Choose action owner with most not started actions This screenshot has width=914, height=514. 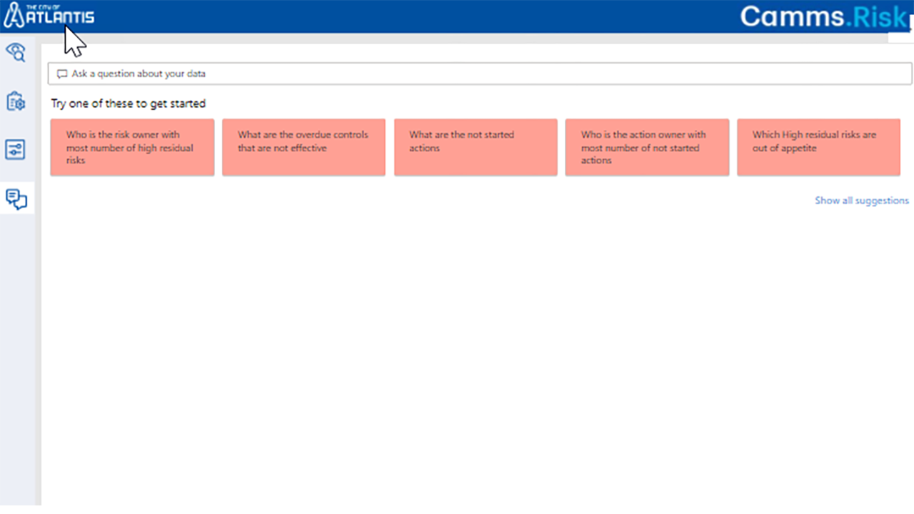[647, 147]
